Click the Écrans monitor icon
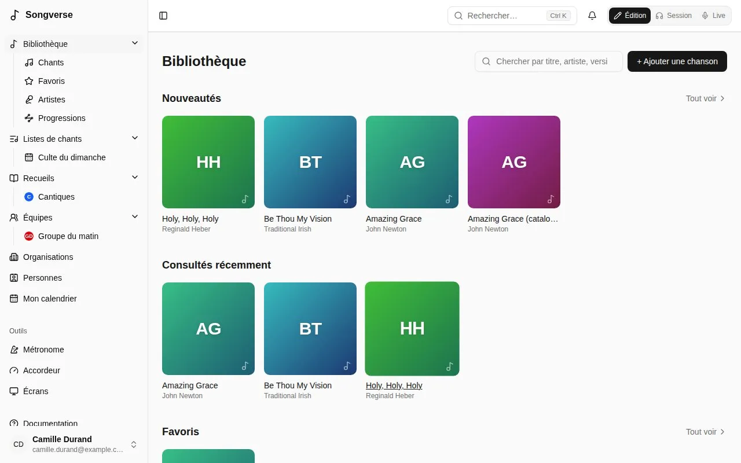Viewport: 741px width, 463px height. pos(14,391)
